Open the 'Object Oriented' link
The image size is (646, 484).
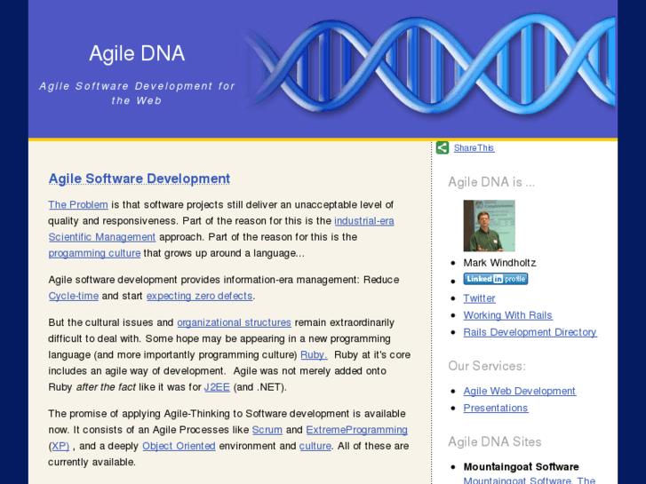point(179,446)
